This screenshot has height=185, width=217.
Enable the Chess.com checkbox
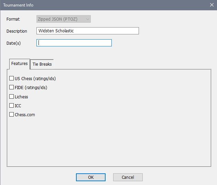[12, 115]
